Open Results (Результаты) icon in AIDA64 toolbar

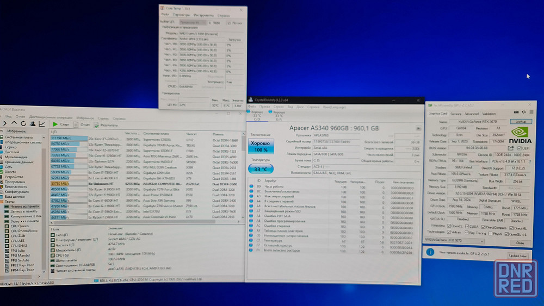pyautogui.click(x=96, y=125)
